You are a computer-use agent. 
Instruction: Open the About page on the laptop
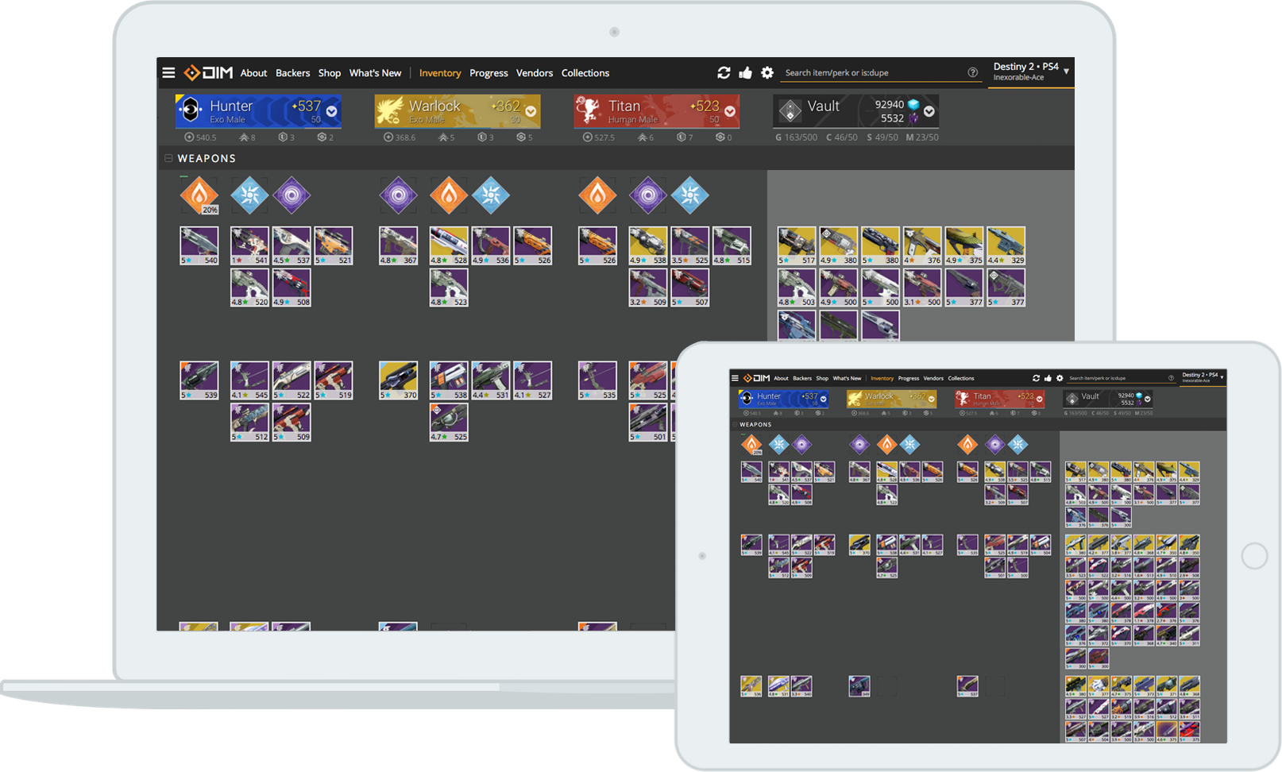[254, 73]
